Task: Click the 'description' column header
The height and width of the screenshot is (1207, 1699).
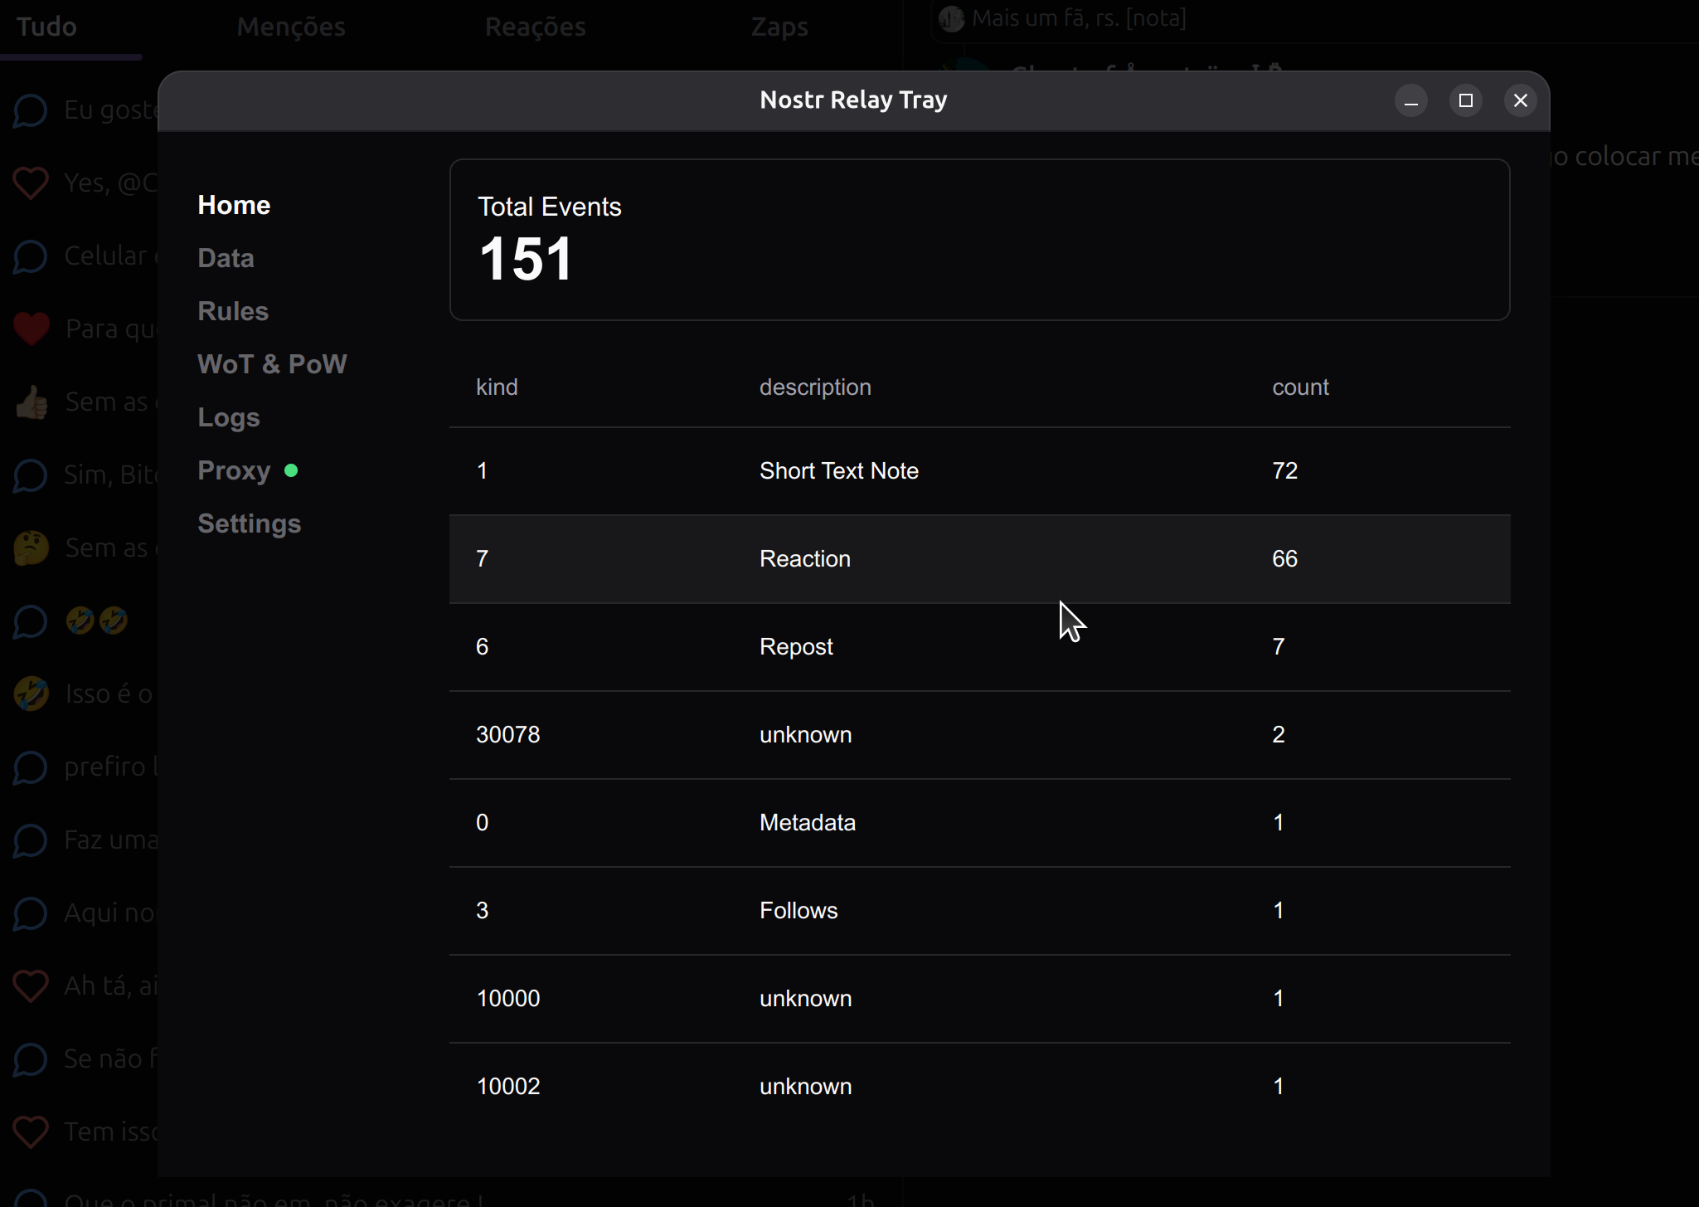Action: [x=815, y=387]
